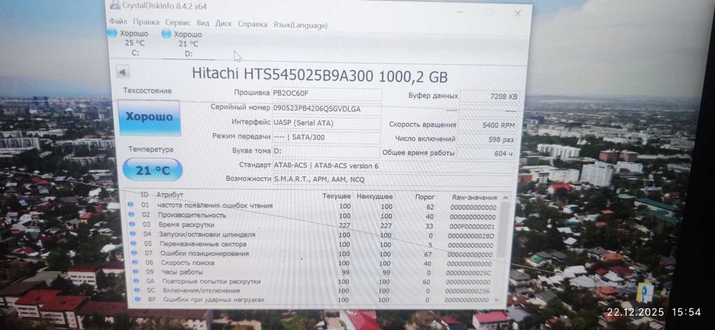
Task: Click the Текущее column header
Action: [337, 196]
